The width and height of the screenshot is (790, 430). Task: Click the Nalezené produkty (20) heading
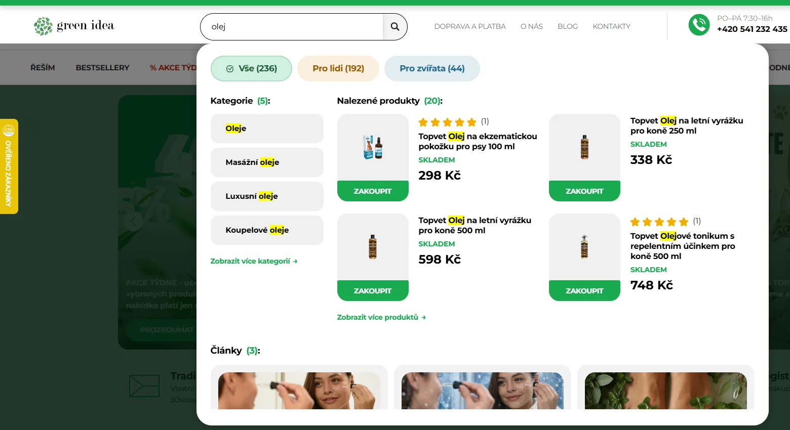coord(390,101)
